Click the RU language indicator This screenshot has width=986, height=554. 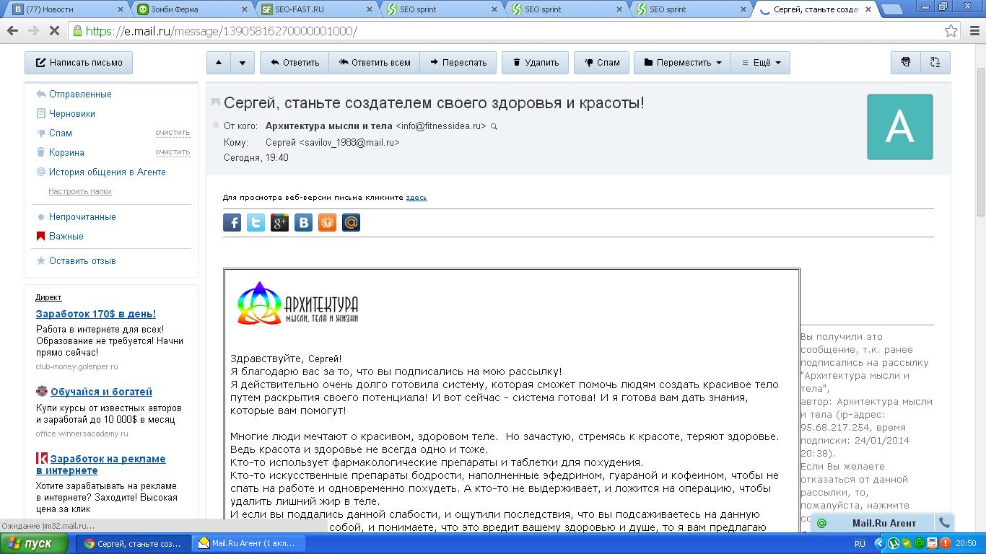pyautogui.click(x=860, y=544)
